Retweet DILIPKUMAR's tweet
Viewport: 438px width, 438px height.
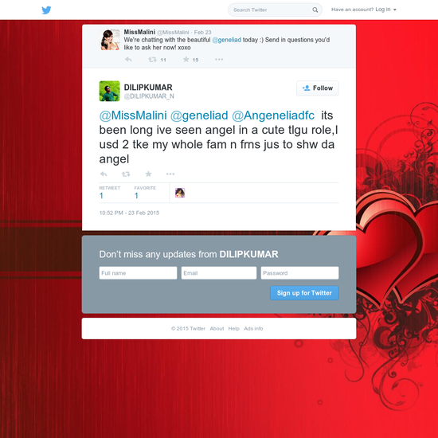pos(126,174)
